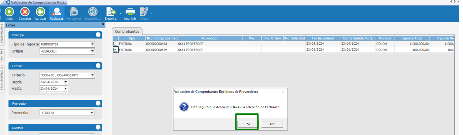Check the box for invoice 000000000668
The height and width of the screenshot is (135, 463).
115,44
